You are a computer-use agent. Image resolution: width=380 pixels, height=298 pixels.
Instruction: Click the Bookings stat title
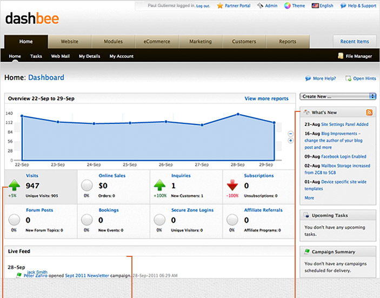point(109,210)
